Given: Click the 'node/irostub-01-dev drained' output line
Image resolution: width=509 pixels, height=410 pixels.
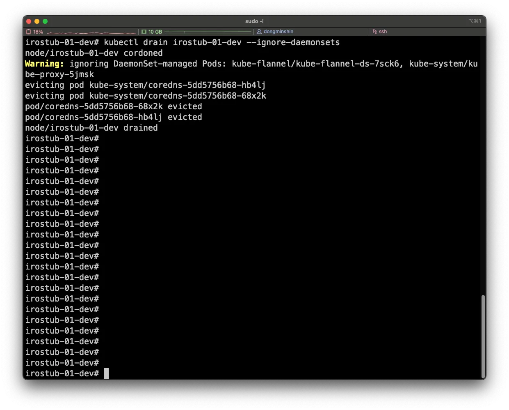Looking at the screenshot, I should pos(91,128).
